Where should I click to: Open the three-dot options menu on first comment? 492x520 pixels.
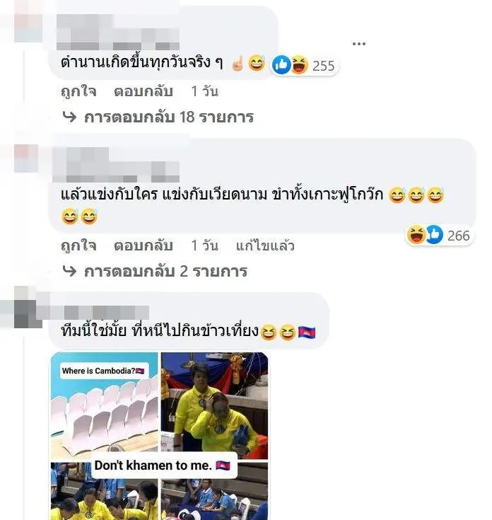click(359, 43)
